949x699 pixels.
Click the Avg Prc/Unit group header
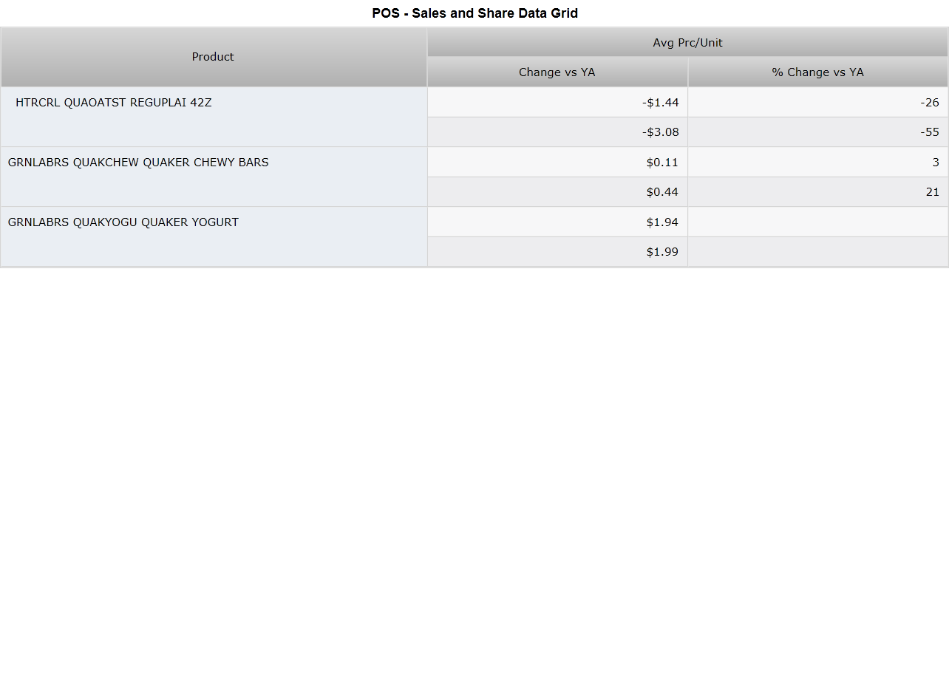(687, 43)
